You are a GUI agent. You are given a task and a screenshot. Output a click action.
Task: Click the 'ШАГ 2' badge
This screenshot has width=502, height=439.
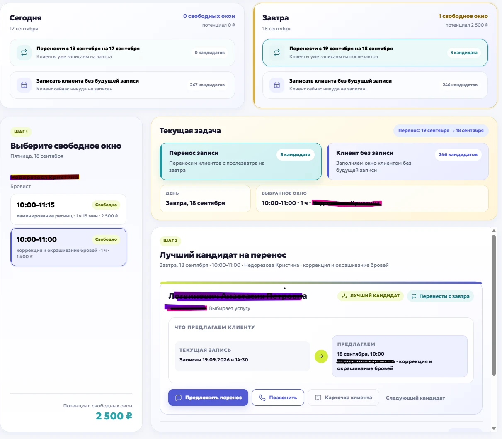pos(170,241)
